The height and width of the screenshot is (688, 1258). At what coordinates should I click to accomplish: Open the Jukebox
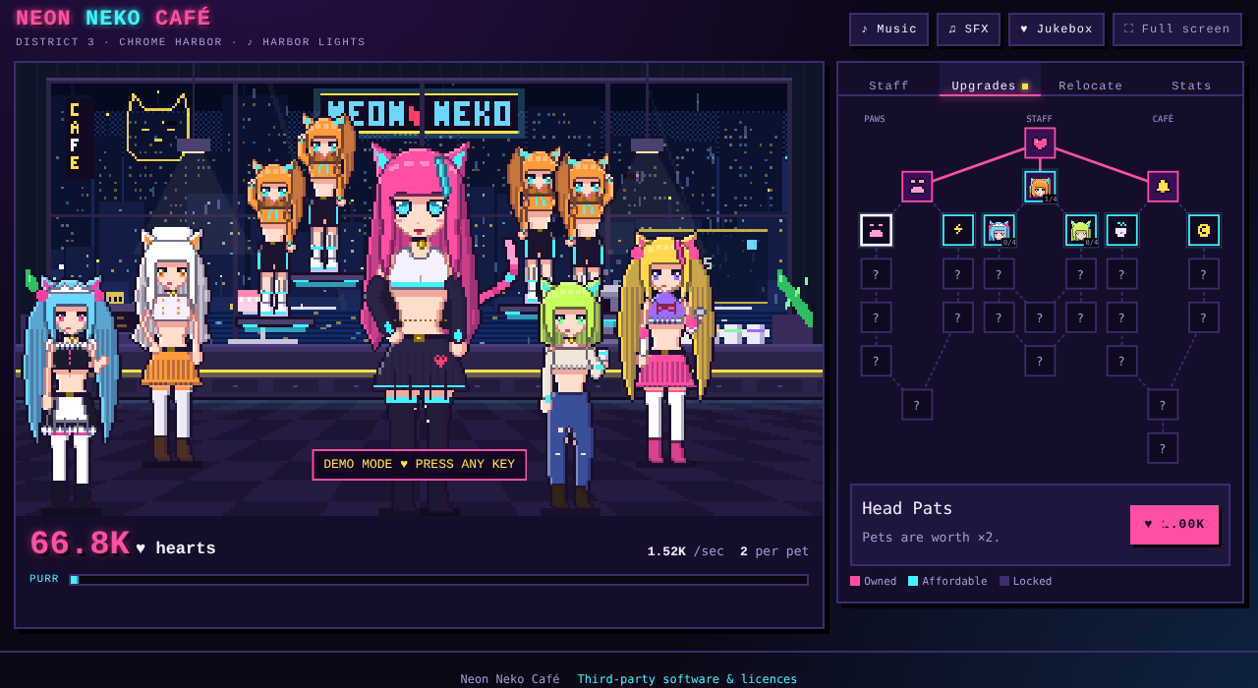[1057, 29]
